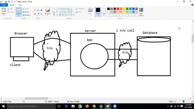Click the Redo arrow icon
This screenshot has height=109, width=194.
pos(12,2)
